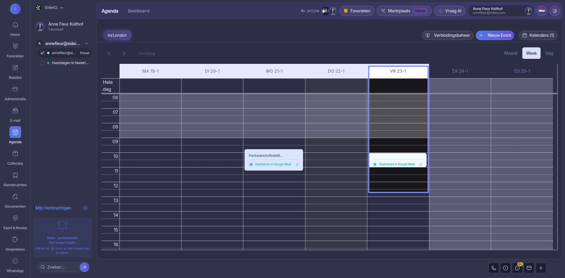Open the chat notifications icon
This screenshot has width=565, height=278.
click(517, 268)
